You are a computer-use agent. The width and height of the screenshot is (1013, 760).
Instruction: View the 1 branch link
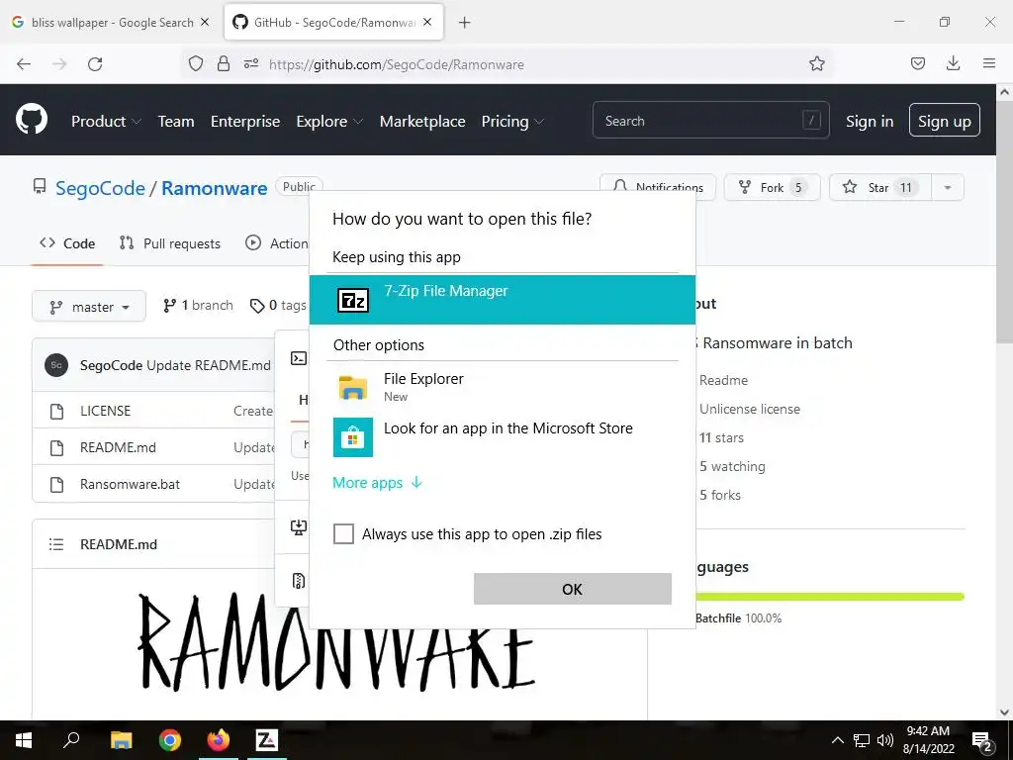(198, 305)
